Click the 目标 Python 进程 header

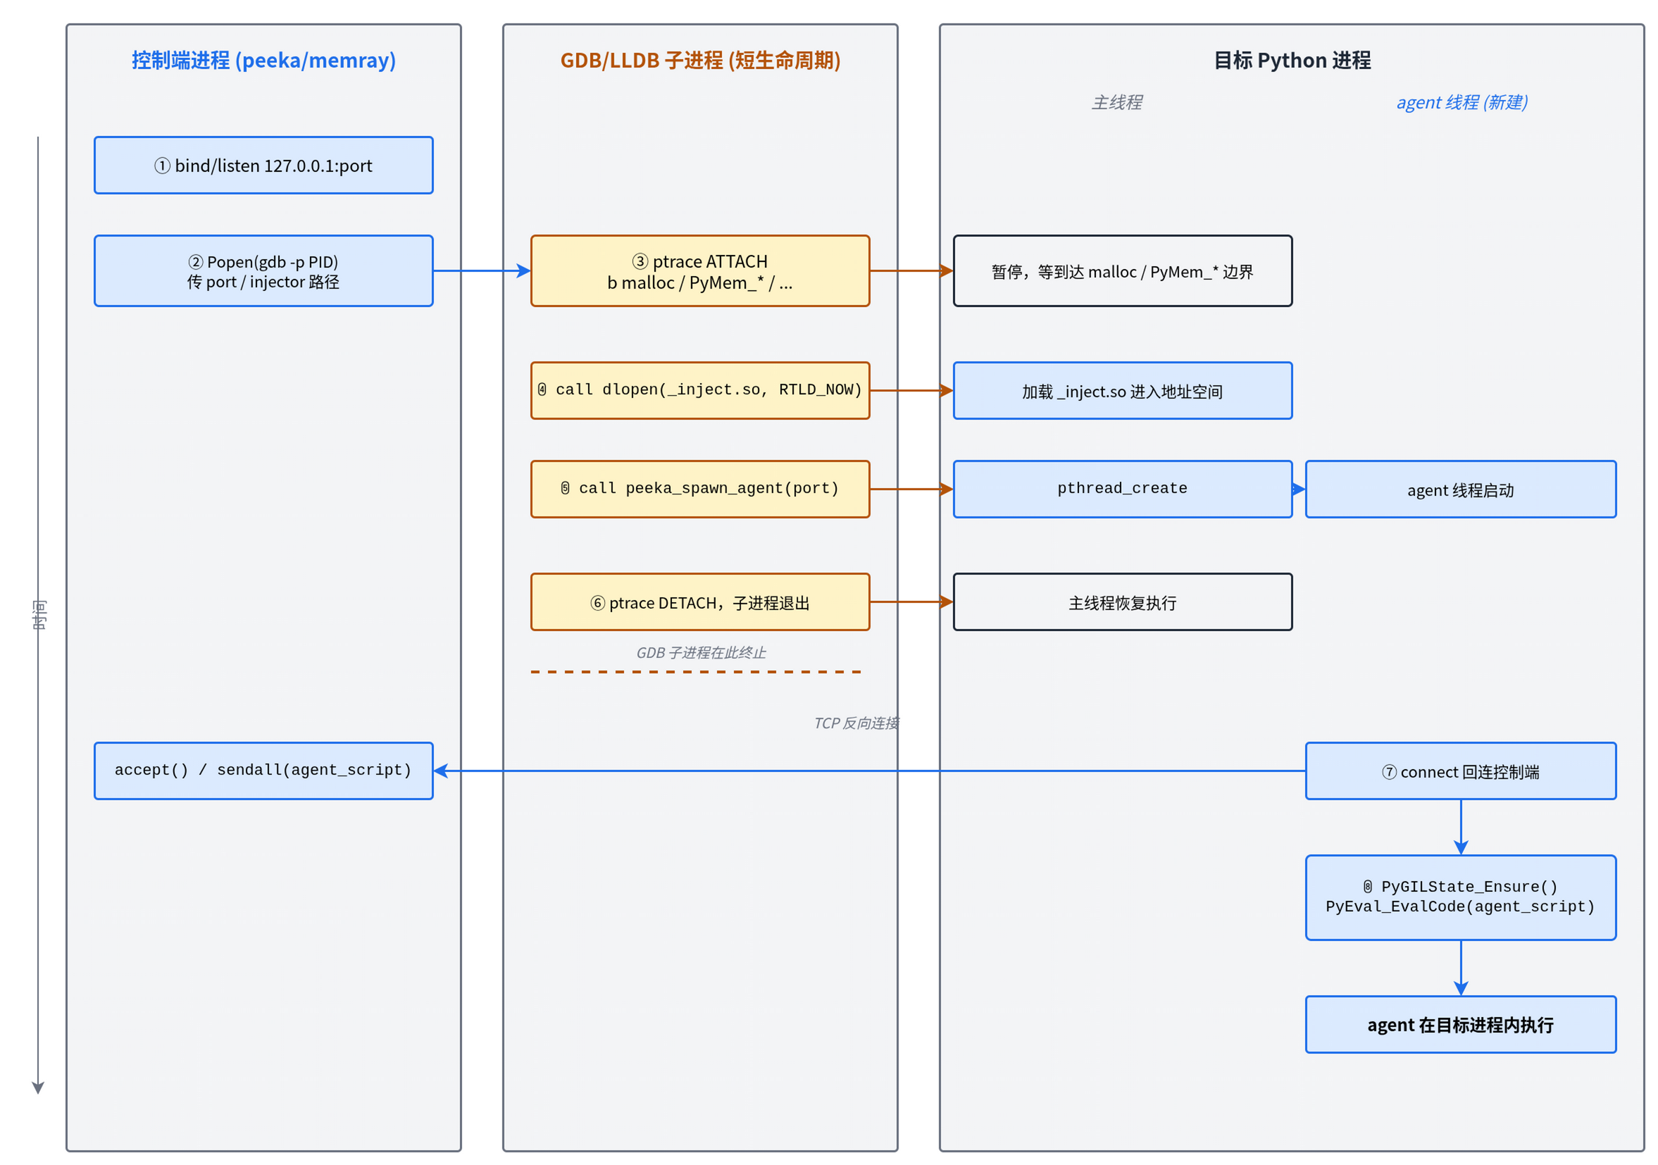1292,60
